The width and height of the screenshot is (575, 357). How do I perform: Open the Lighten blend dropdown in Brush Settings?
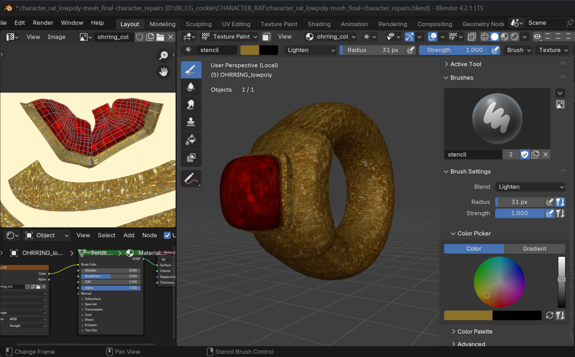coord(530,187)
